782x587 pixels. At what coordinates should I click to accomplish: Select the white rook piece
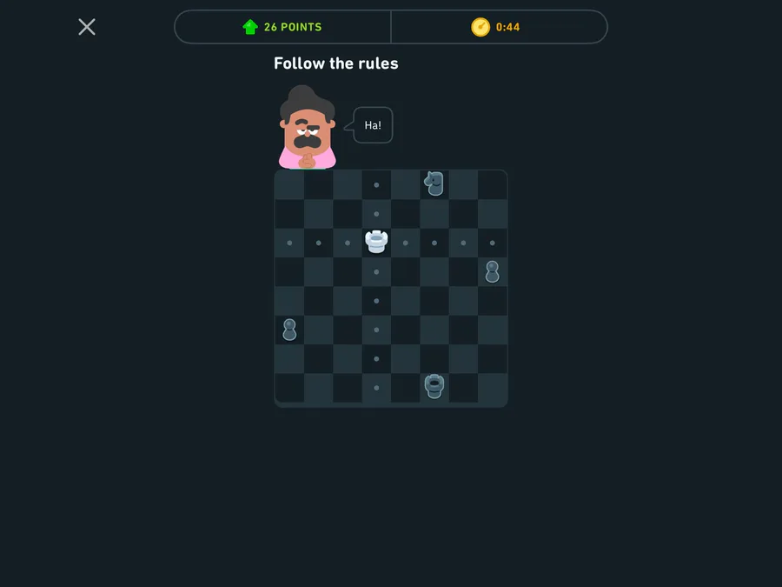pyautogui.click(x=376, y=242)
